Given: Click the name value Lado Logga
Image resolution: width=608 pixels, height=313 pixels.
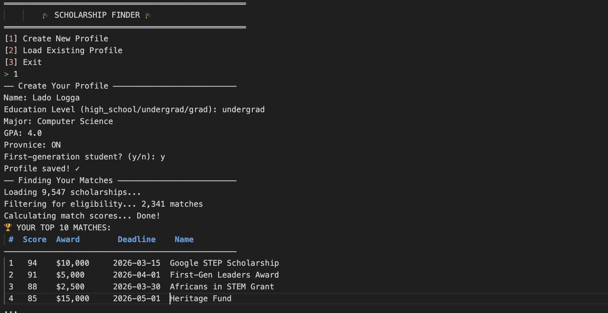Looking at the screenshot, I should [56, 98].
